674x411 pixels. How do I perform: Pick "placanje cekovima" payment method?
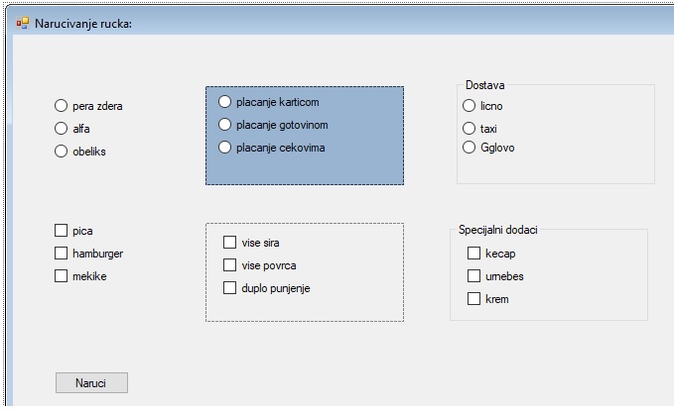click(225, 148)
